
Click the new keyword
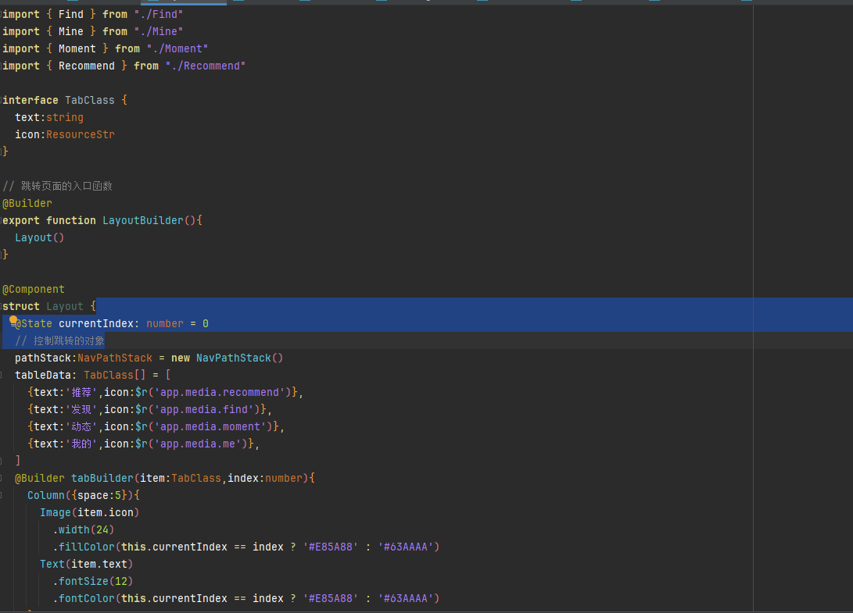(181, 358)
